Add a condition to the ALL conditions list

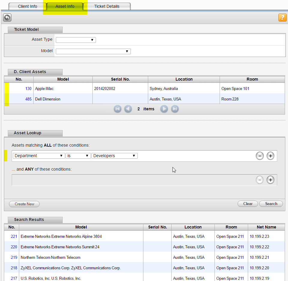[270, 156]
